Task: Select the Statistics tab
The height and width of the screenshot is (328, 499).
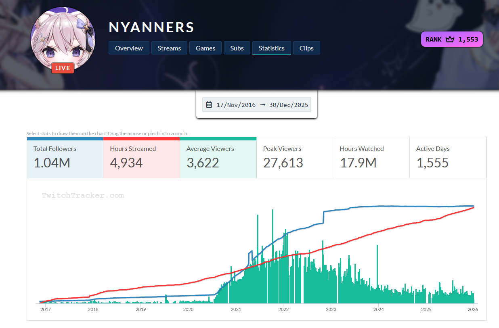Action: pyautogui.click(x=272, y=48)
